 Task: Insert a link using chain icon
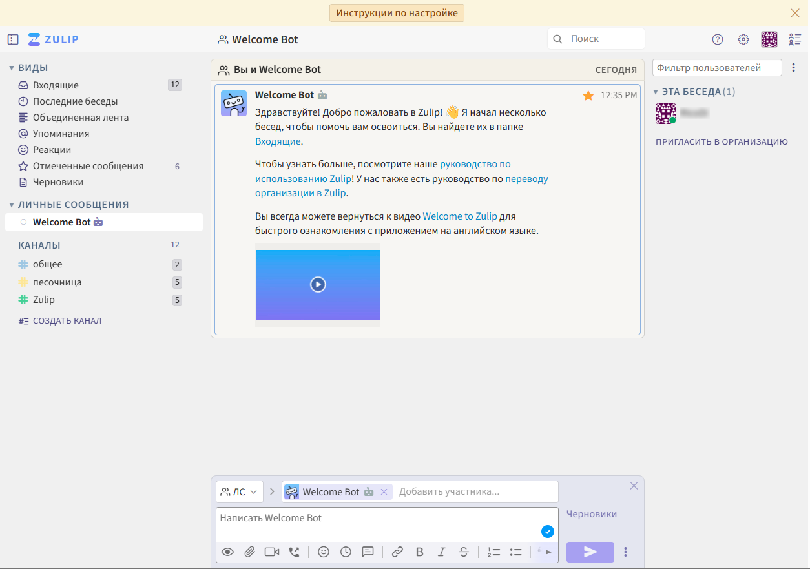(398, 552)
